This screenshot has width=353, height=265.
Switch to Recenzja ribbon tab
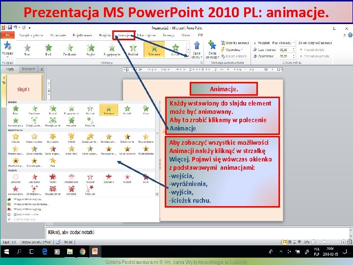[x=168, y=35]
